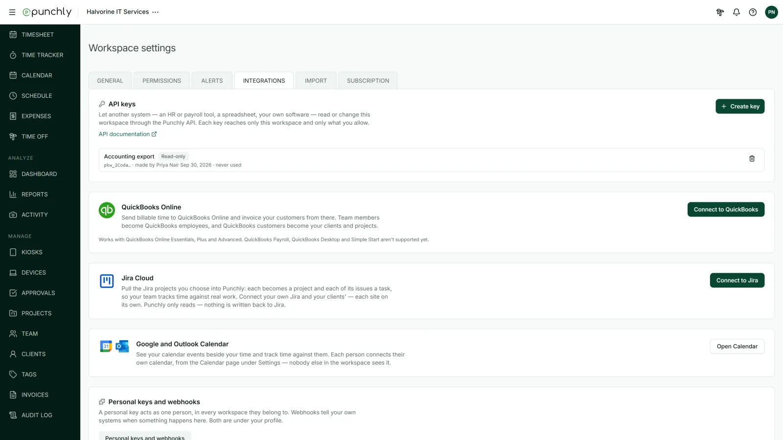This screenshot has width=783, height=440.
Task: Switch to the Alerts tab
Action: (212, 81)
